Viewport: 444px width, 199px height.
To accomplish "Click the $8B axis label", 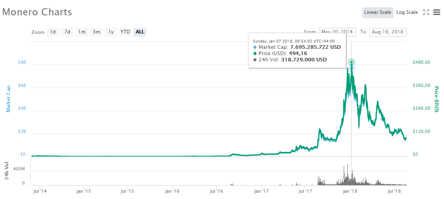I will coord(21,62).
